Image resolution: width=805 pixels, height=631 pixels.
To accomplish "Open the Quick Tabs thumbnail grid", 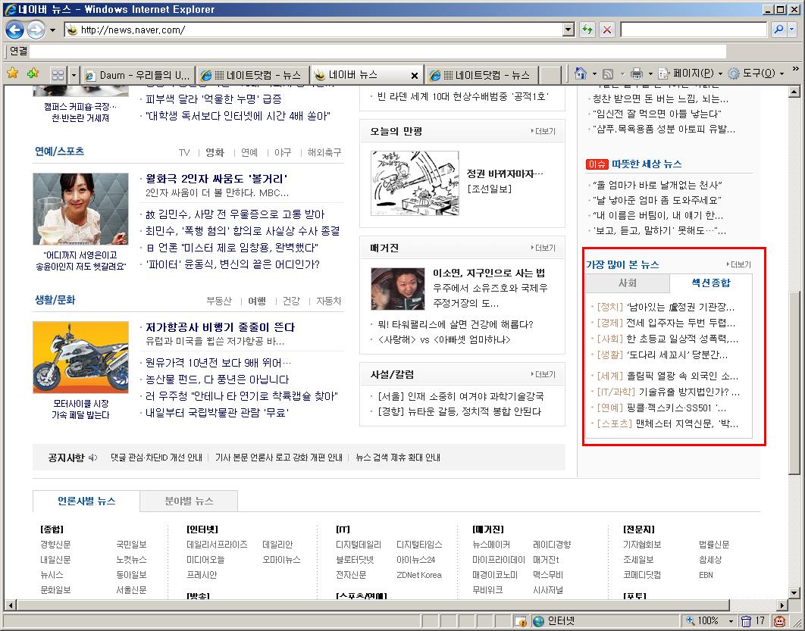I will pyautogui.click(x=58, y=75).
